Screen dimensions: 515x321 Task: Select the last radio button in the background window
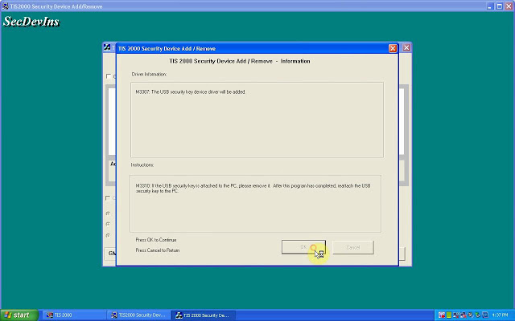[x=108, y=235]
